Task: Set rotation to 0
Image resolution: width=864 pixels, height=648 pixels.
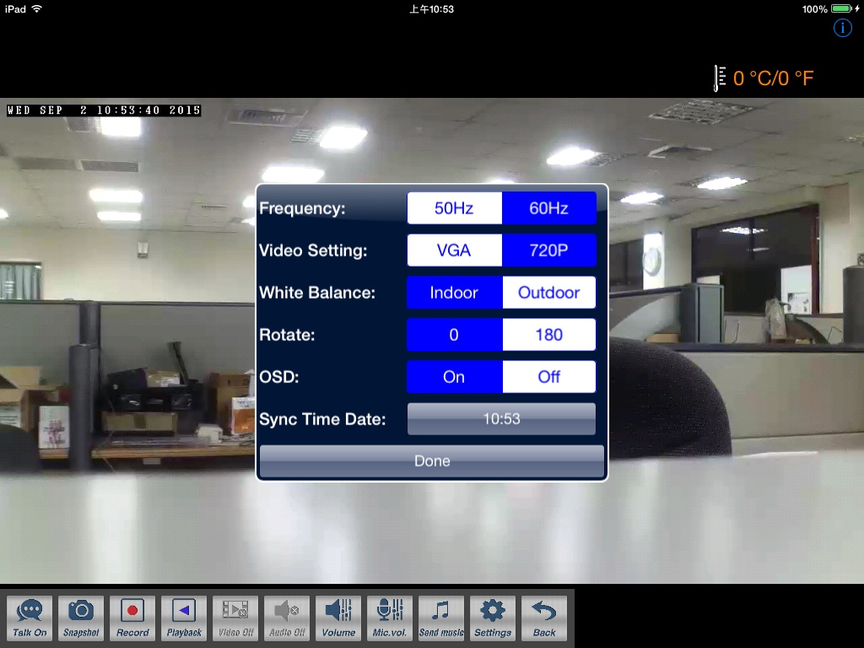Action: click(x=454, y=334)
